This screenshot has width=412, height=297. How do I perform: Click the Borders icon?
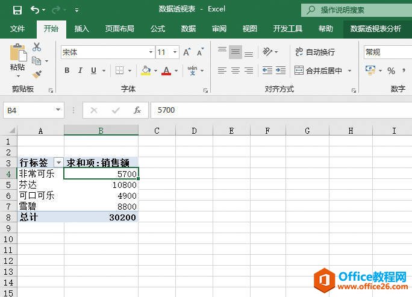119,70
